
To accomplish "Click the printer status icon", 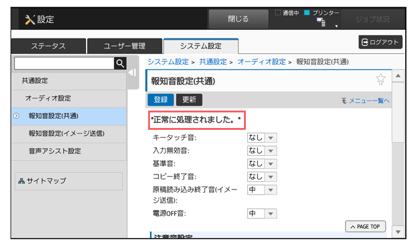I will click(x=321, y=22).
